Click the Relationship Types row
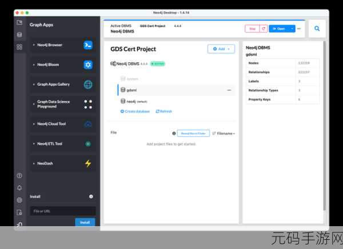 pyautogui.click(x=282, y=90)
